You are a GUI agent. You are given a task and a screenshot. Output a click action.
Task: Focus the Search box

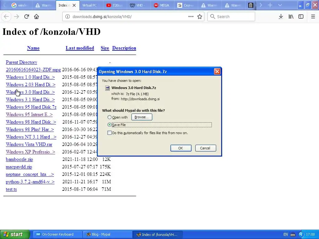tap(231, 16)
